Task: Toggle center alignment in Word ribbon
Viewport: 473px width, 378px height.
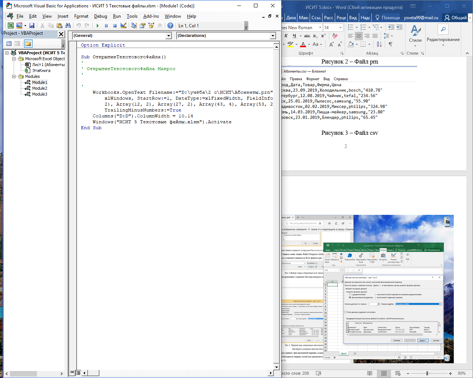Action: point(358,36)
